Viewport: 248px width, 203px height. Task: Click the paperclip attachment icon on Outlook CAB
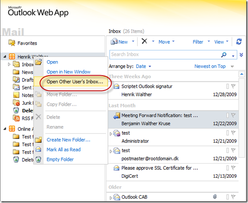tap(215, 197)
